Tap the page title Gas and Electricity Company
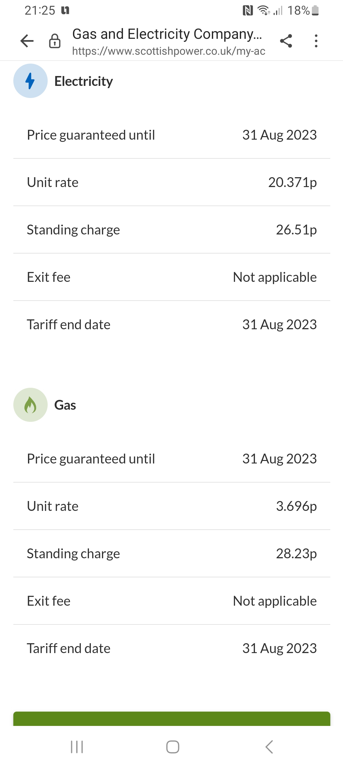The height and width of the screenshot is (766, 343). coord(167,34)
